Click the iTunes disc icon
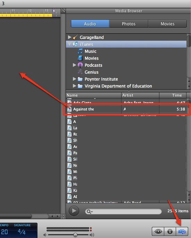Image resolution: width=191 pixels, height=238 pixels. [x=75, y=44]
